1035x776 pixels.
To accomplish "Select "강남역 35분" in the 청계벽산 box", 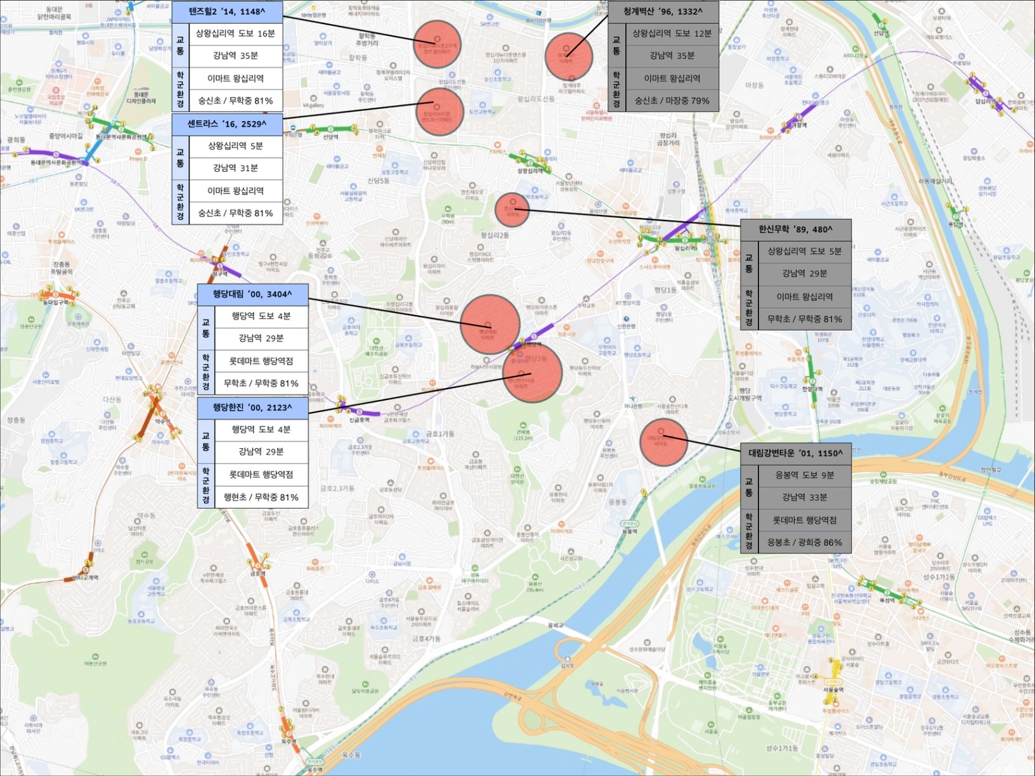I will tap(672, 56).
